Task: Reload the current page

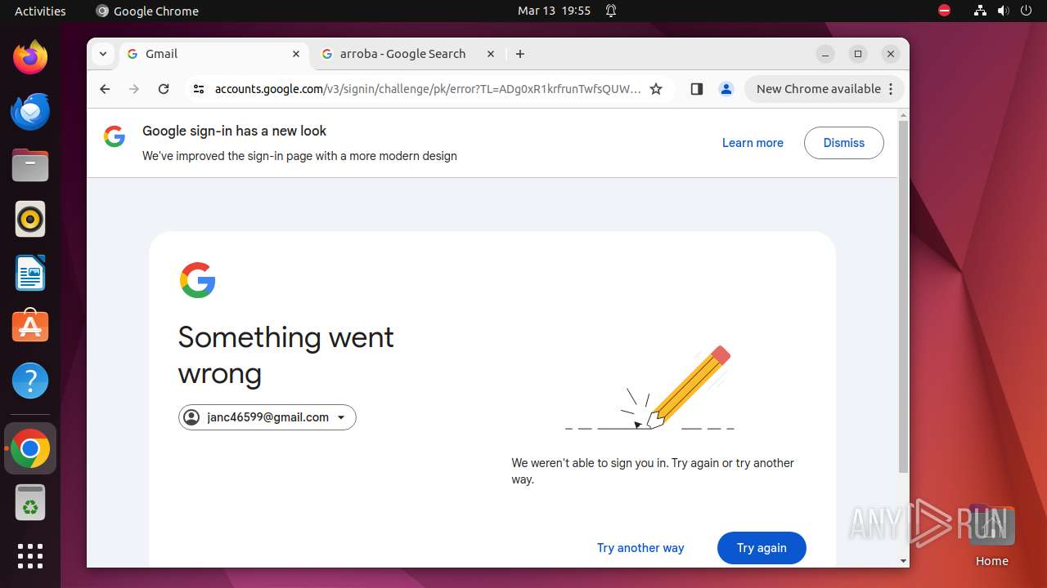Action: (164, 89)
